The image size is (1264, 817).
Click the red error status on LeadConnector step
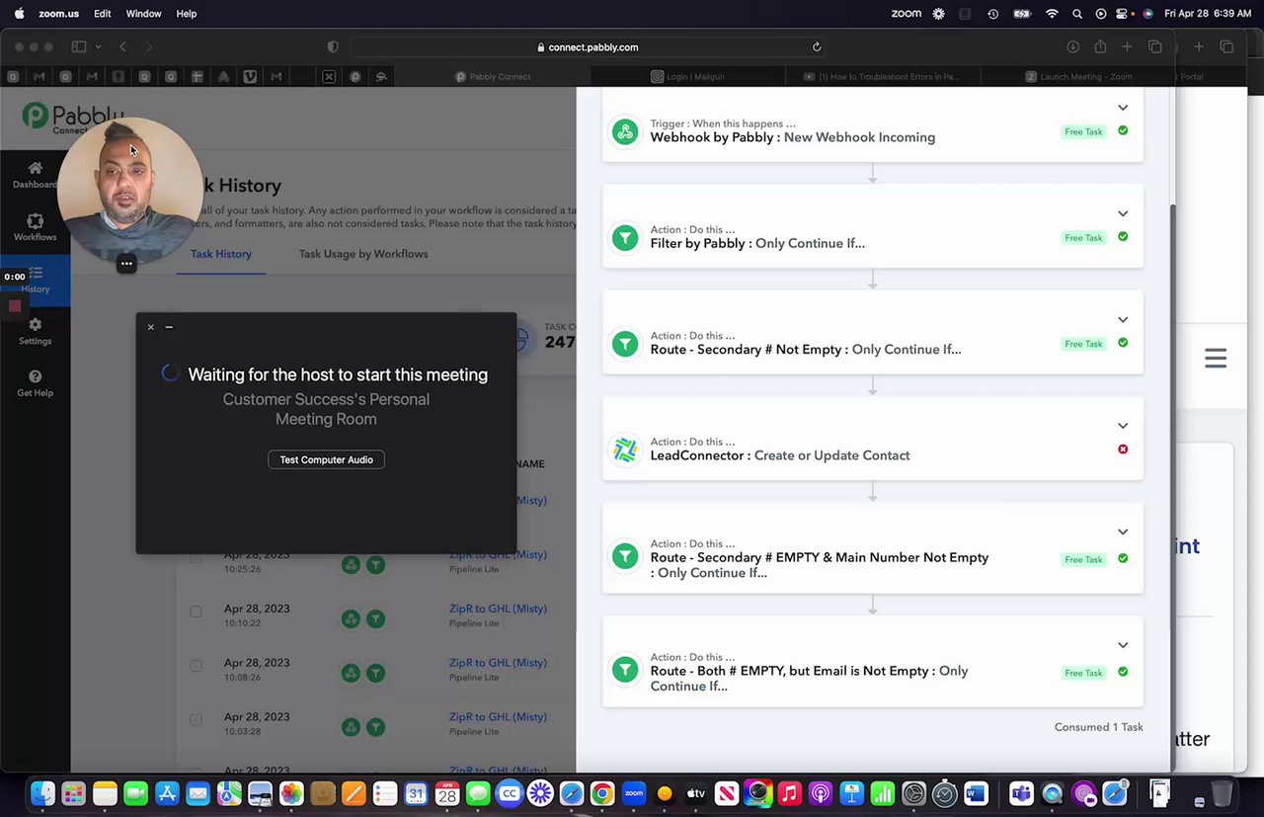point(1123,449)
